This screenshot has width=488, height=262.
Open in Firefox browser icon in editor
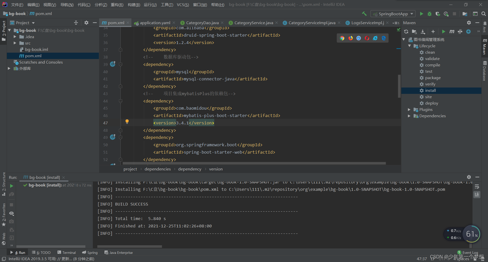click(350, 38)
